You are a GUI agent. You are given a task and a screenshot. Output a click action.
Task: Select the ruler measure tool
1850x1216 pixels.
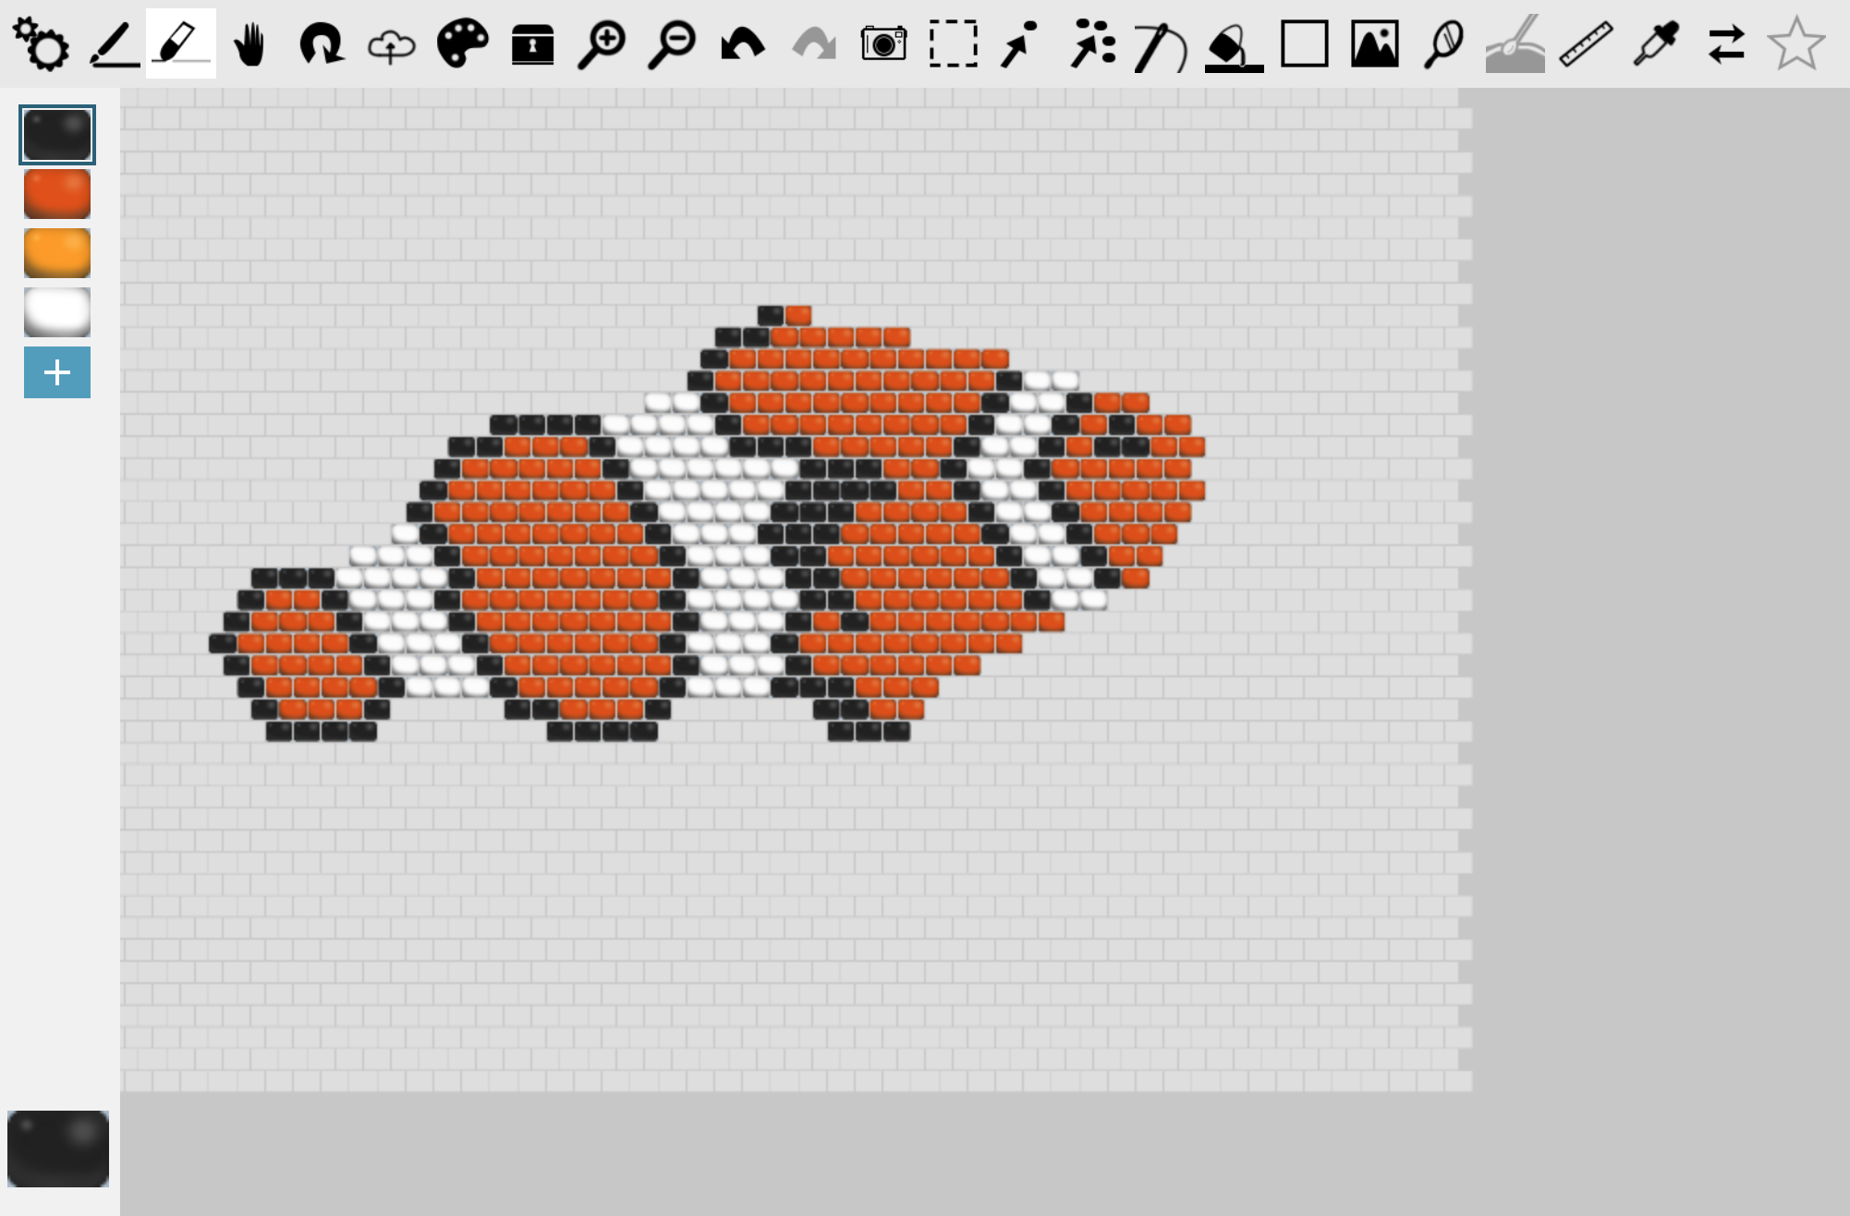click(x=1586, y=43)
